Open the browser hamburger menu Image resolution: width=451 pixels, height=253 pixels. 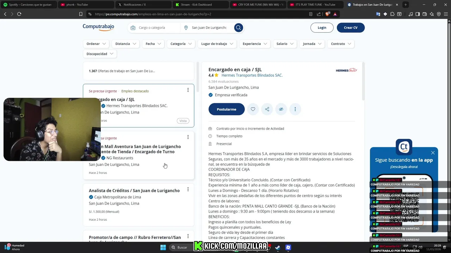(x=446, y=14)
